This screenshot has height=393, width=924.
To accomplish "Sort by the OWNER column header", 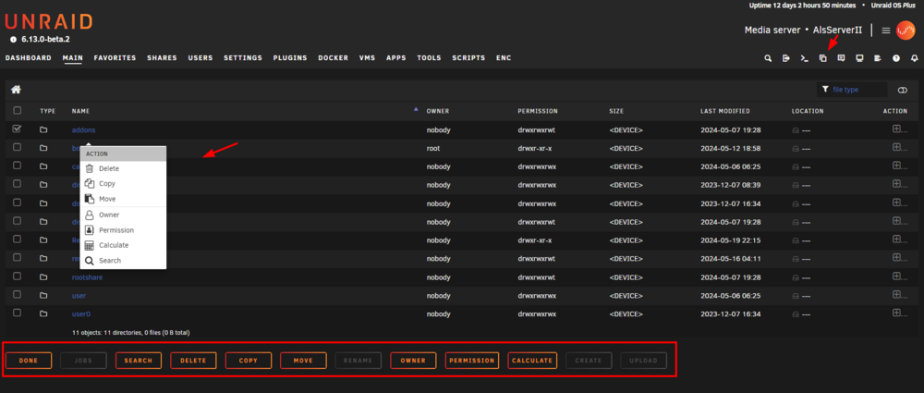I will (438, 111).
